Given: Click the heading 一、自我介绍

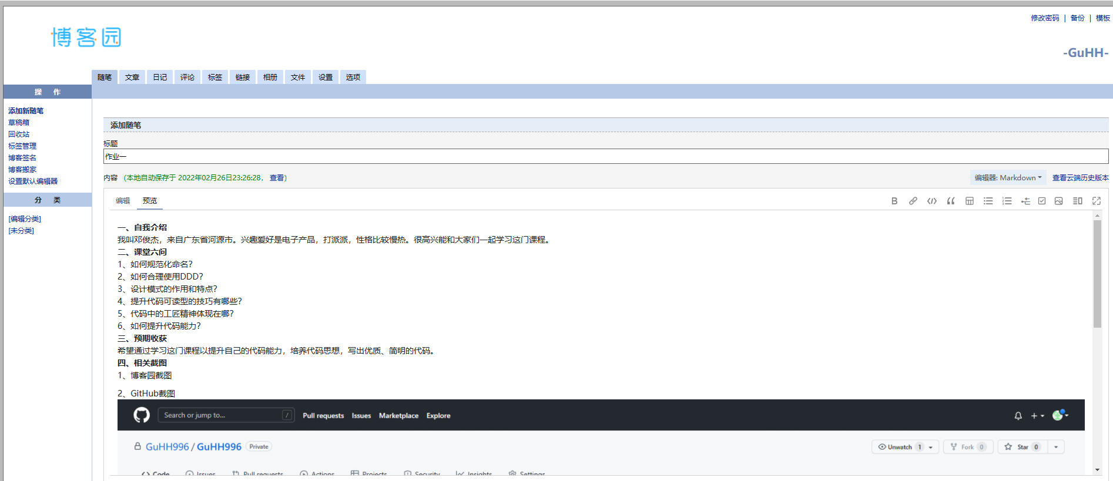Looking at the screenshot, I should pos(142,227).
